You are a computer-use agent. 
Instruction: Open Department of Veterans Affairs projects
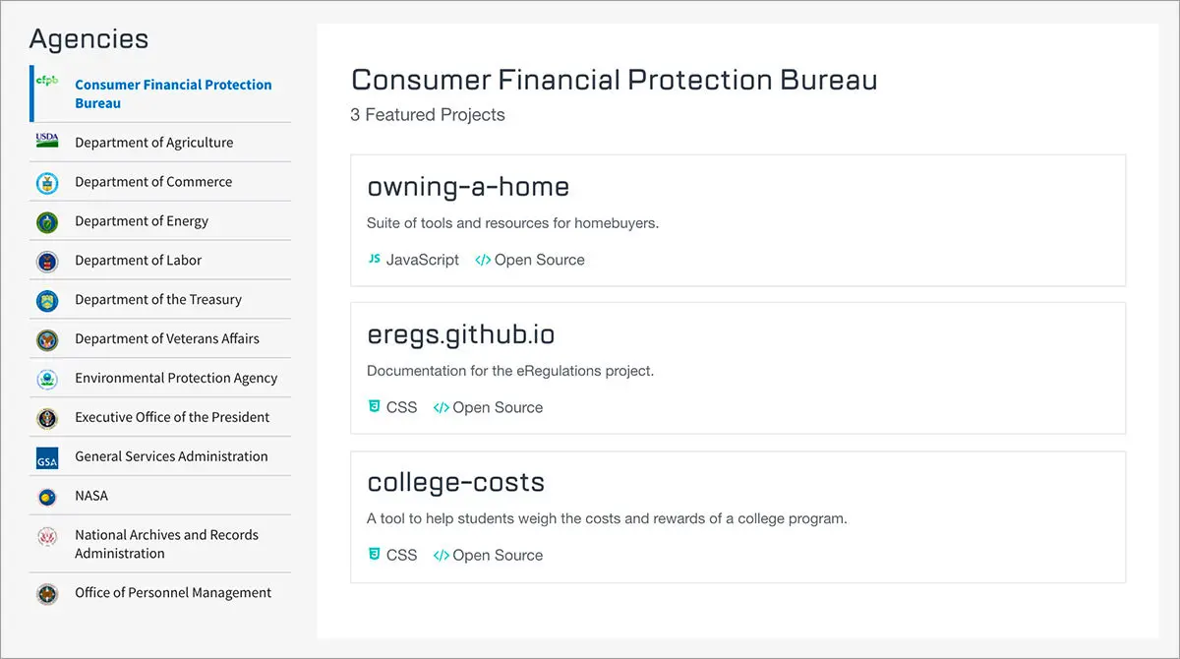pyautogui.click(x=166, y=339)
